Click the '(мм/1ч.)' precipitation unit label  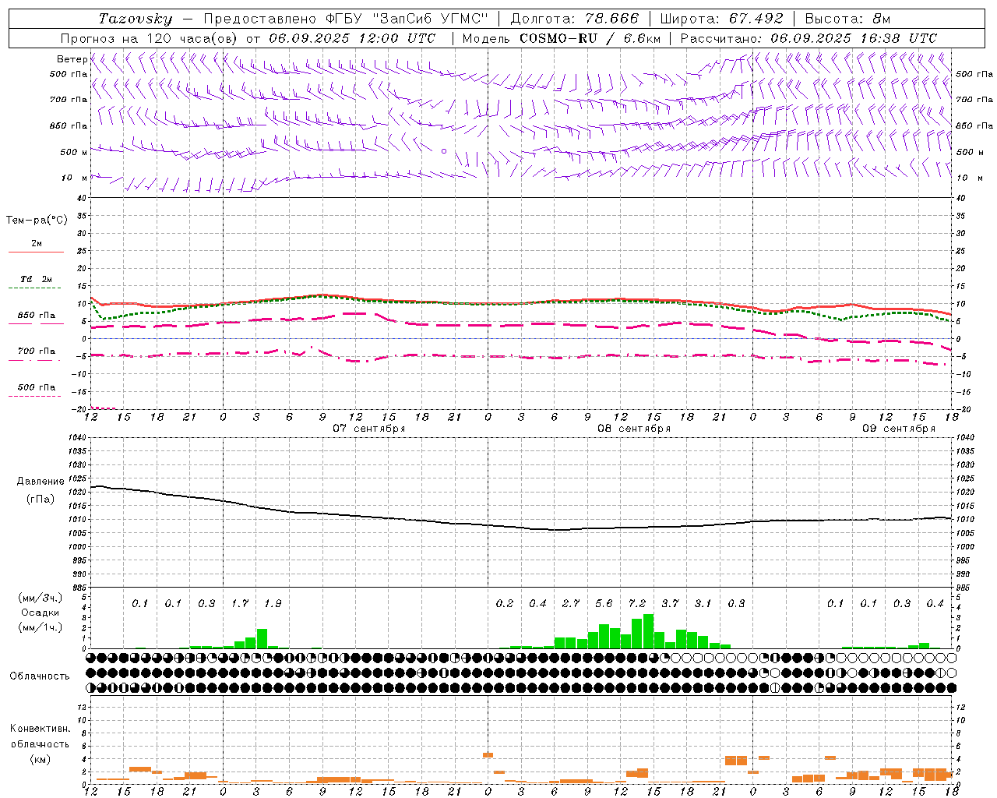(x=40, y=627)
